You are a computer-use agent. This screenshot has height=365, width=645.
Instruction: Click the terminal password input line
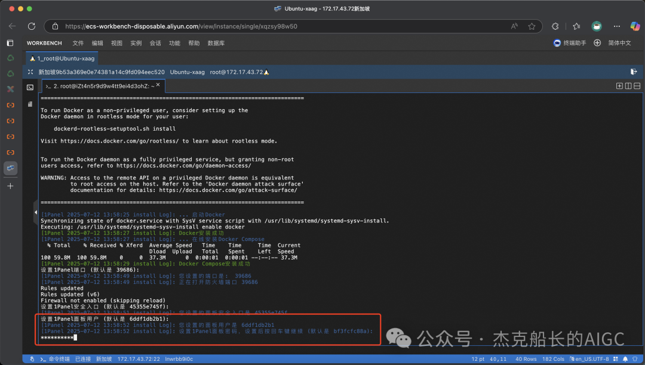click(59, 338)
